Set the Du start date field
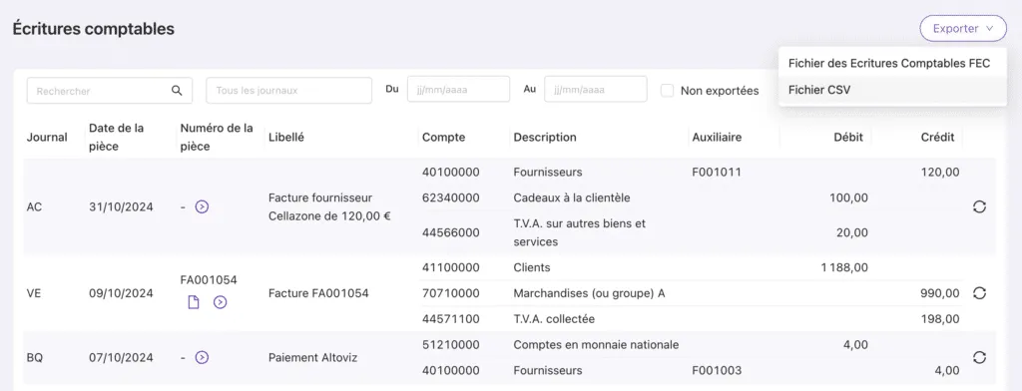The width and height of the screenshot is (1022, 391). pos(458,90)
